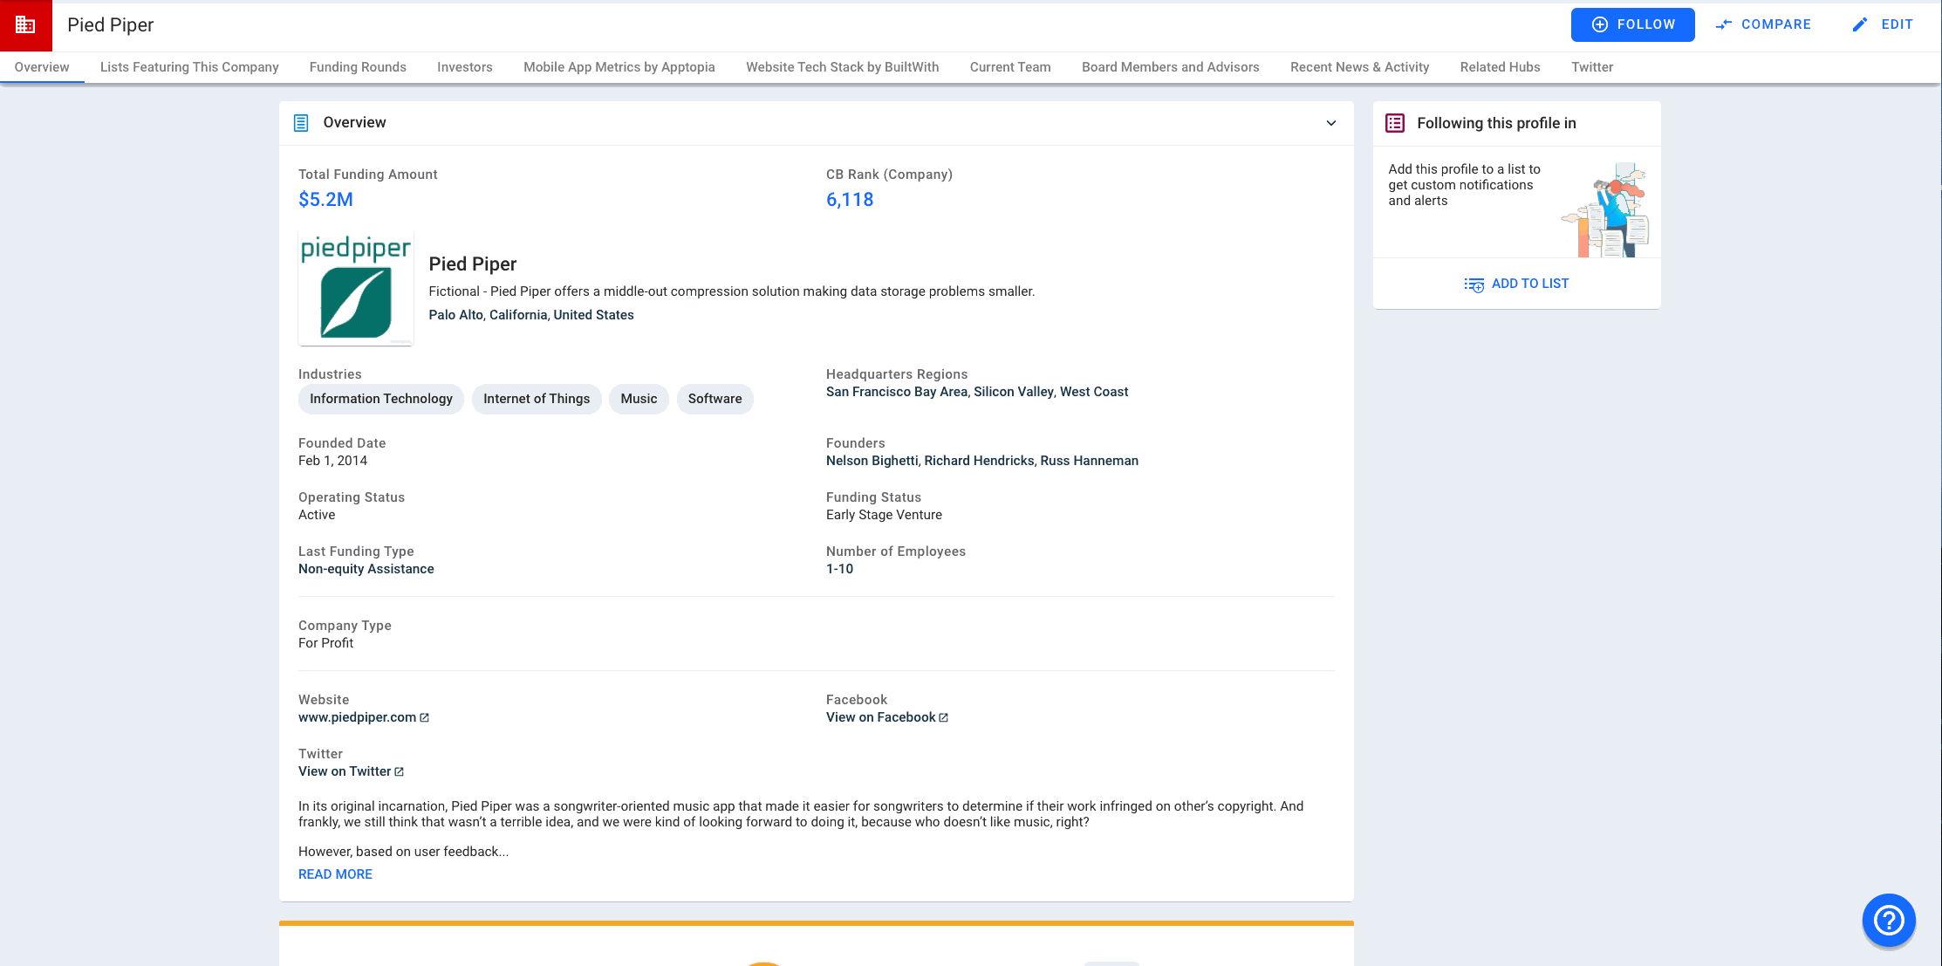Viewport: 1942px width, 966px height.
Task: Click the list notification illustration
Action: pyautogui.click(x=1605, y=210)
